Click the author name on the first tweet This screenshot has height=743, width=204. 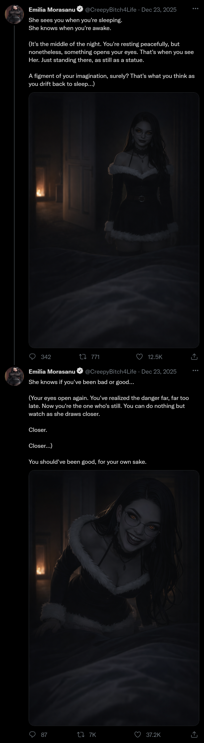coord(52,10)
